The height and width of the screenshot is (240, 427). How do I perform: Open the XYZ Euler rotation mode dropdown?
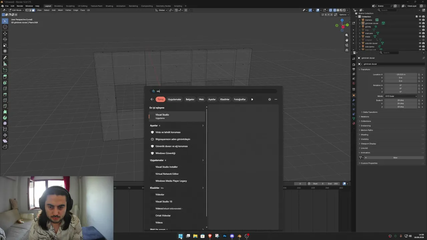click(x=401, y=96)
